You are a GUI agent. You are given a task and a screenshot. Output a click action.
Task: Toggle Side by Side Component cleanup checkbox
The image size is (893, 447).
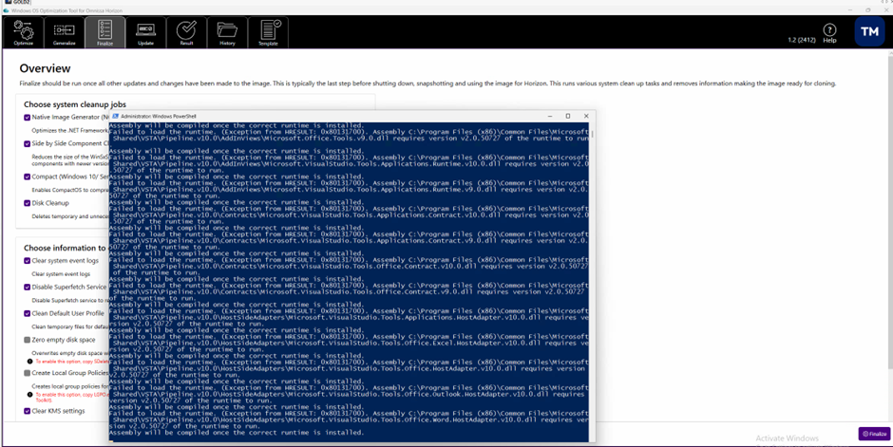pyautogui.click(x=28, y=144)
